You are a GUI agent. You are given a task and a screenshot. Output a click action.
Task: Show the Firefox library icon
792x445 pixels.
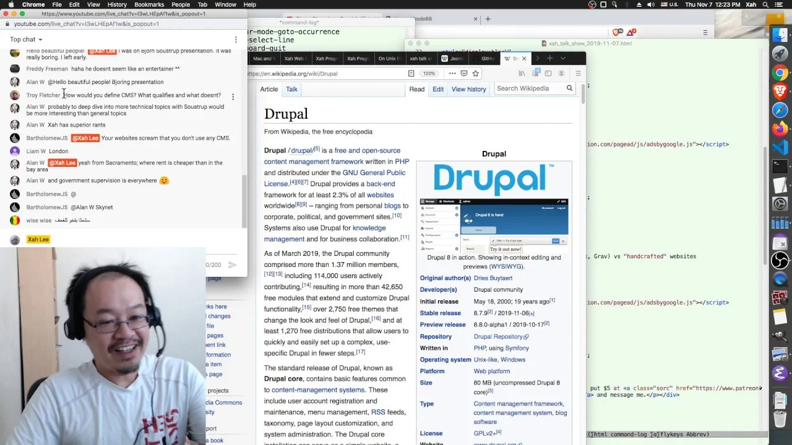(x=522, y=74)
